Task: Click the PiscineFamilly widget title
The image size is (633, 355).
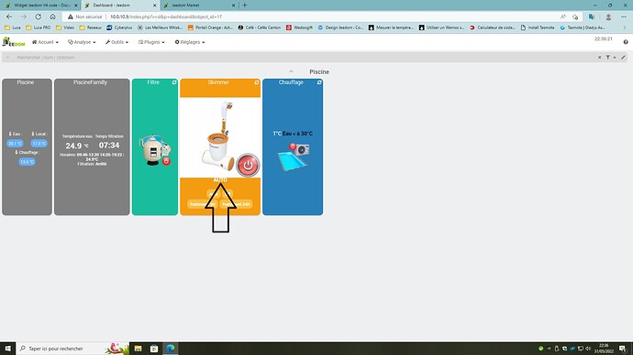Action: coord(90,82)
